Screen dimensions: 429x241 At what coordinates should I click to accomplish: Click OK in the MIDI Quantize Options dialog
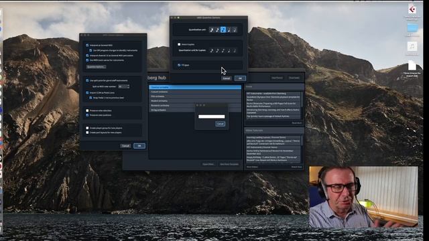pyautogui.click(x=240, y=78)
